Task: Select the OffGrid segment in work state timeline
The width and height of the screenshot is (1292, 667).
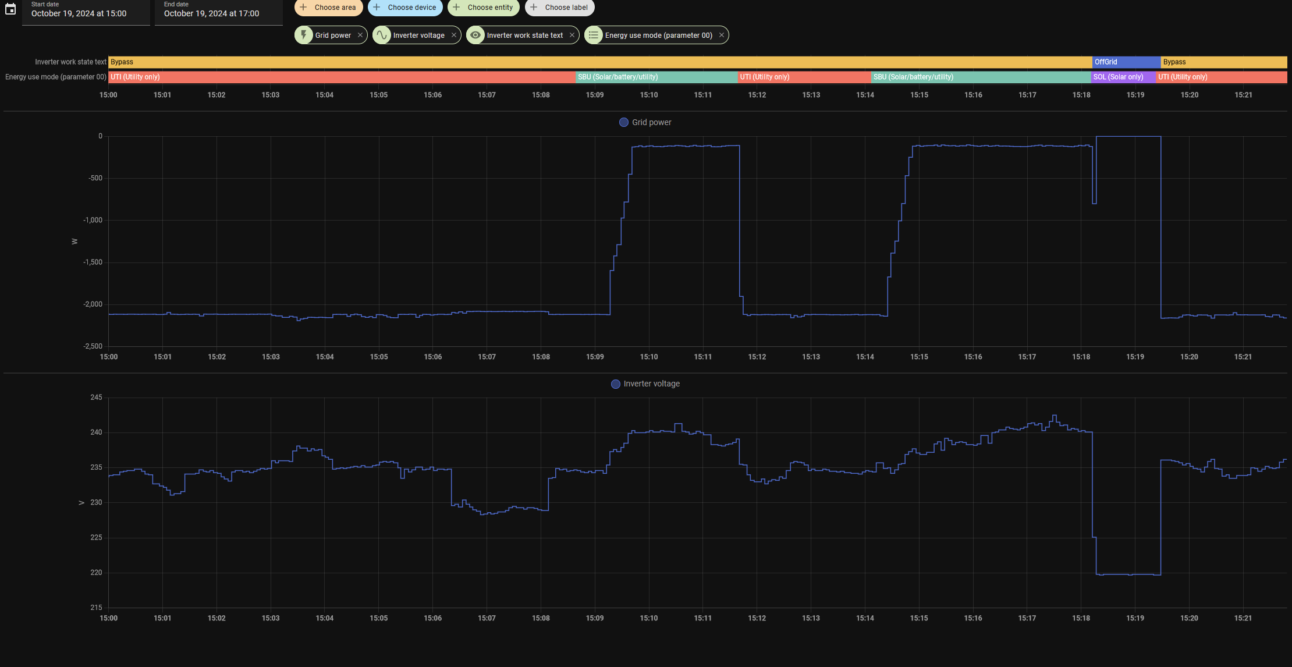Action: click(1127, 62)
